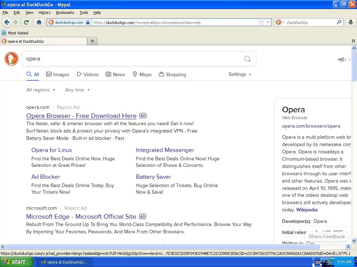Open the Home page icon
This screenshot has height=267, width=357.
[x=39, y=22]
